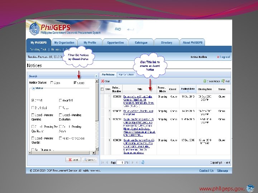
Task: Click the green Create Notice icon
Action: (205, 81)
